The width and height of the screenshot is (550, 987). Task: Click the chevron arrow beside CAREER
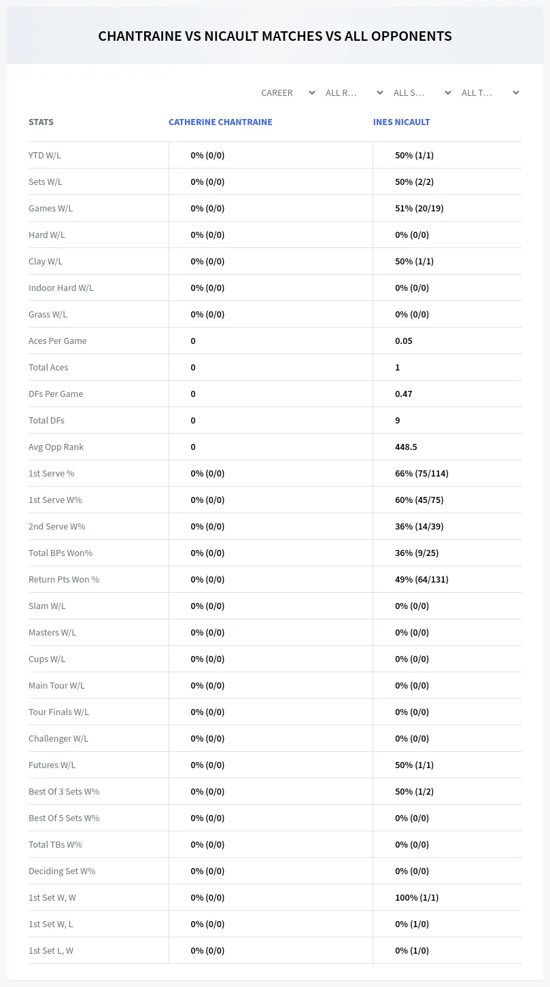click(312, 92)
